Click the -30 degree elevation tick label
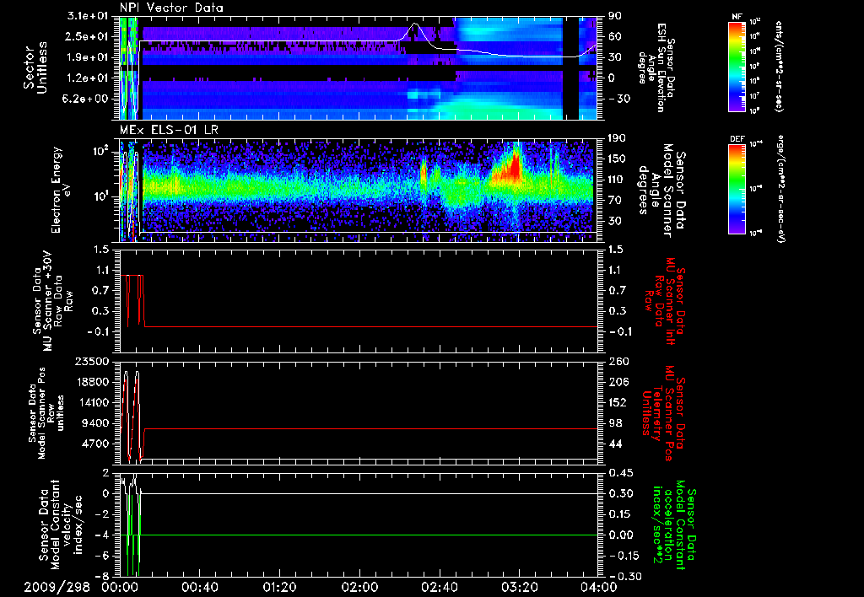The width and height of the screenshot is (864, 597). pos(618,99)
